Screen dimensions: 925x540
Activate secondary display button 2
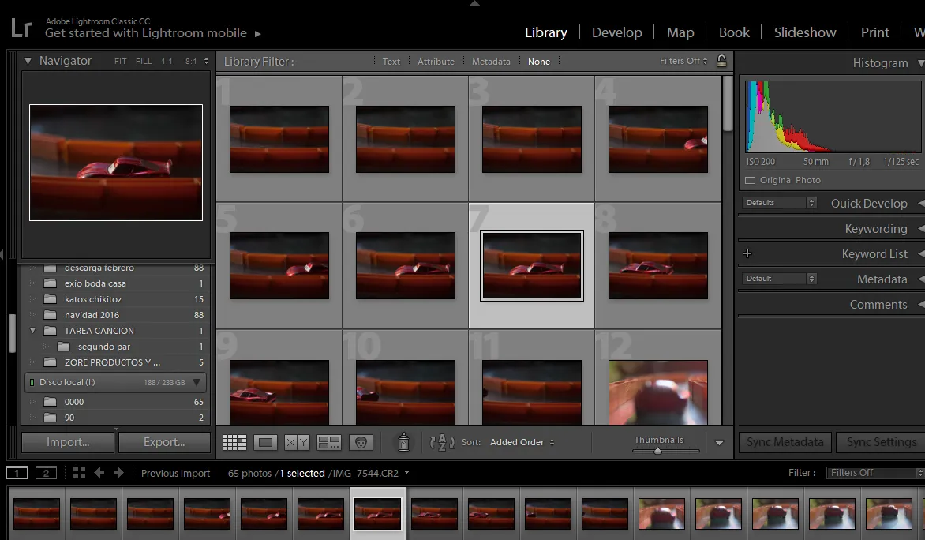click(46, 473)
